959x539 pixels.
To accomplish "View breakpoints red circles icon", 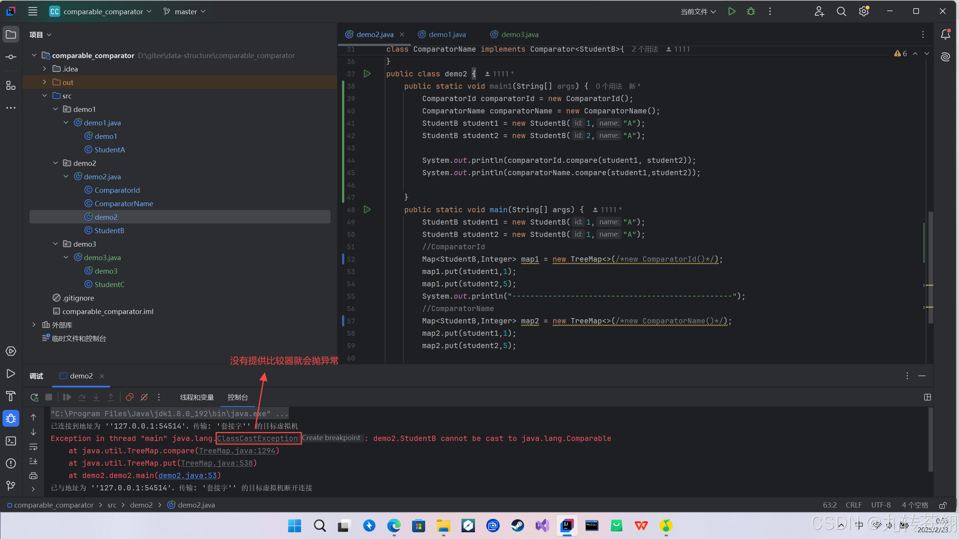I will coord(130,397).
